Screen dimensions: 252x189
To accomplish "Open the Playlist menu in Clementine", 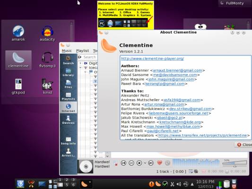I will pyautogui.click(x=82, y=51).
